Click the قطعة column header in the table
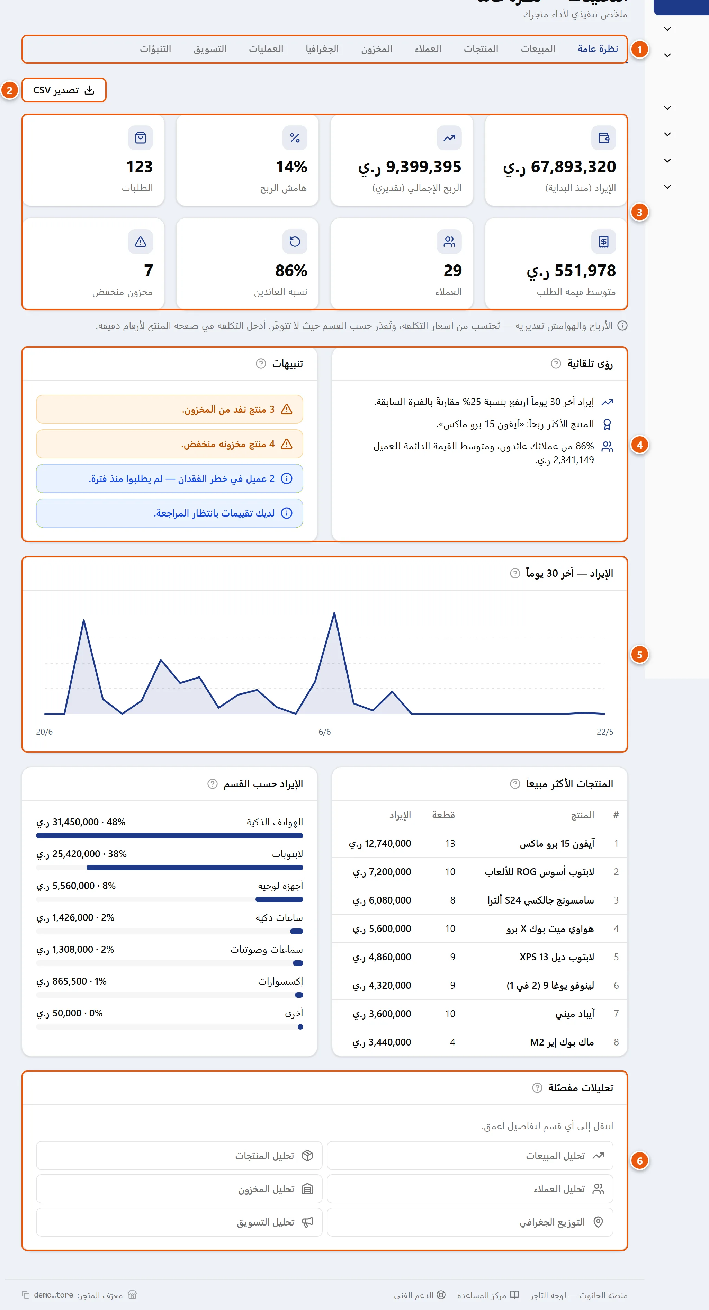The image size is (709, 1310). tap(443, 815)
